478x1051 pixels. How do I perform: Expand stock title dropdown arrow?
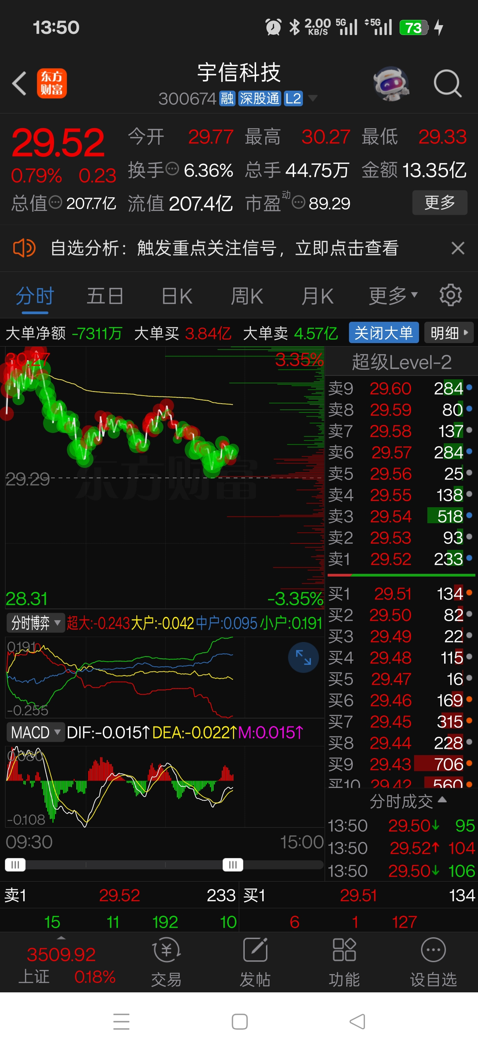[x=313, y=98]
